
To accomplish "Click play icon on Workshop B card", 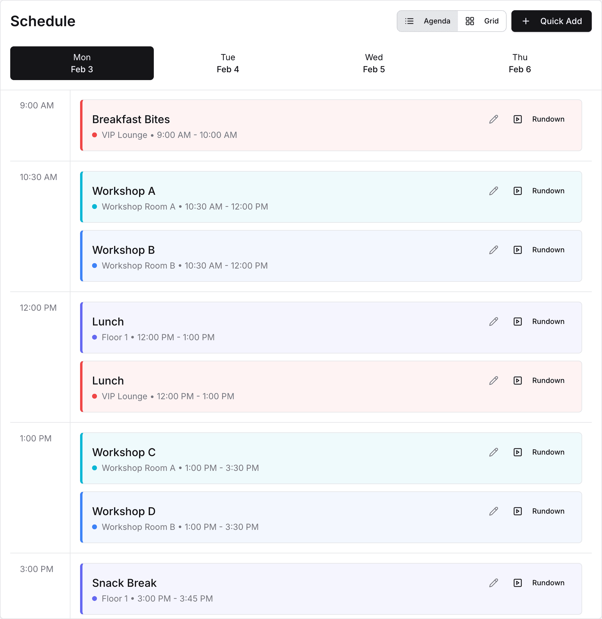I will [518, 250].
